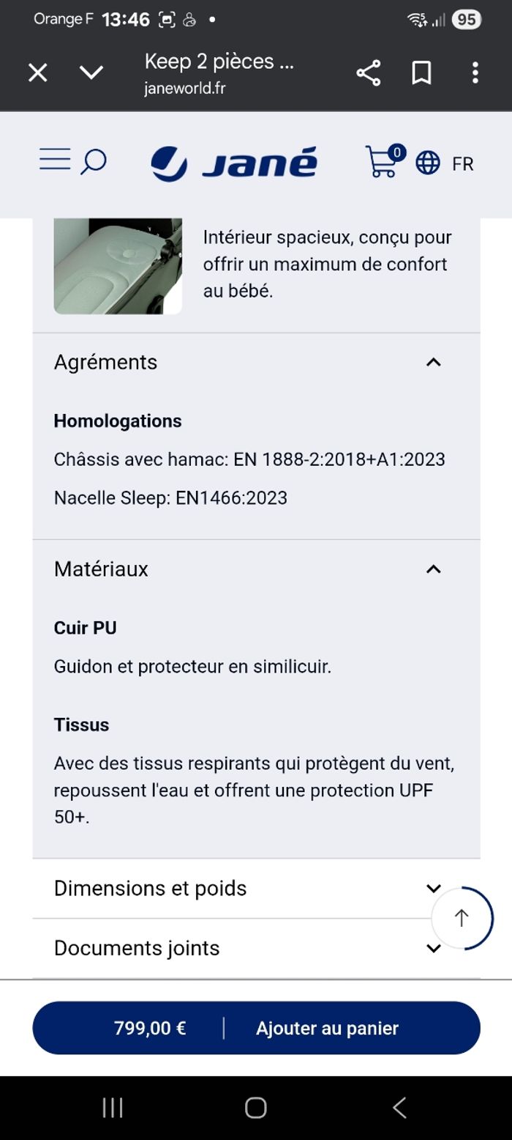Open the browser three-dot menu
This screenshot has height=1140, width=512.
click(475, 73)
